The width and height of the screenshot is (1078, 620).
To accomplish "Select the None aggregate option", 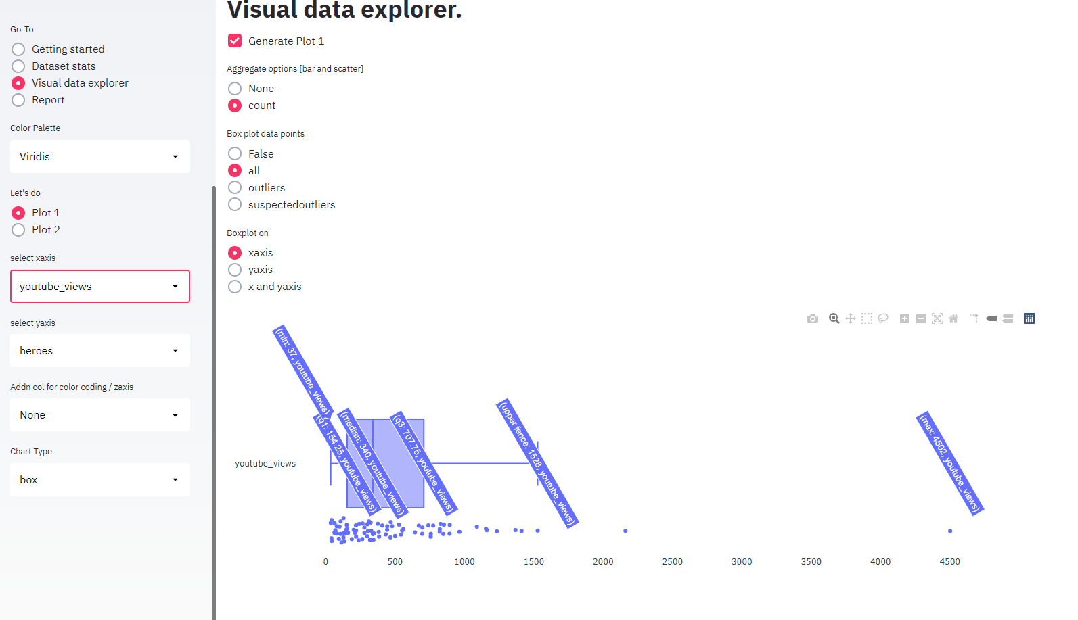I will click(x=235, y=89).
